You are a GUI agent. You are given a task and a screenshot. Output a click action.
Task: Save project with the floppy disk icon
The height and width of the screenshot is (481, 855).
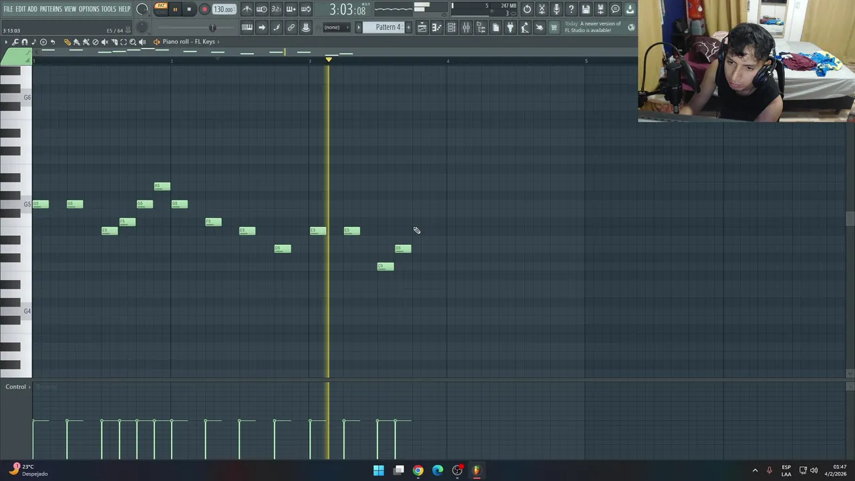pos(585,9)
